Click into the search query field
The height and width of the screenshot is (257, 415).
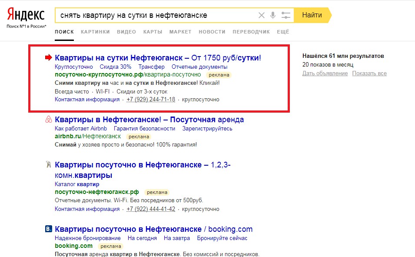point(156,16)
